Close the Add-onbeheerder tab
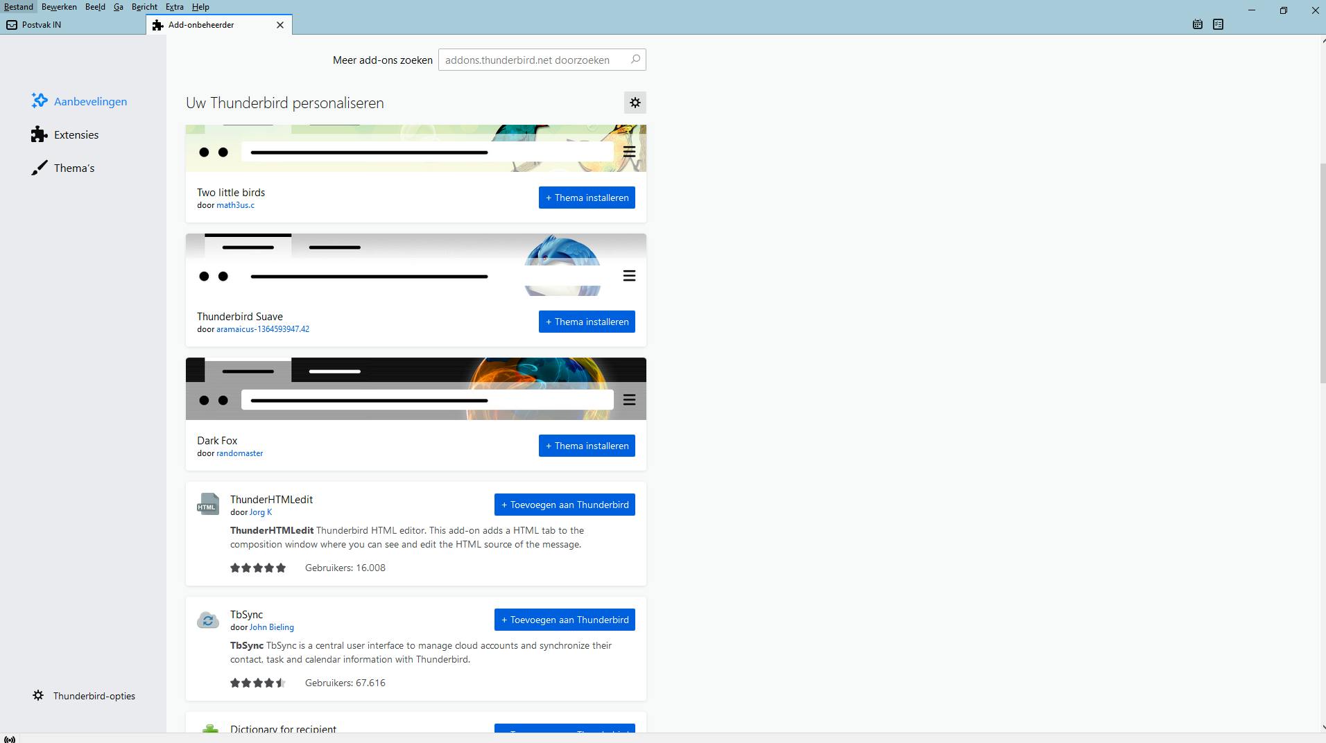This screenshot has width=1326, height=743. point(280,25)
